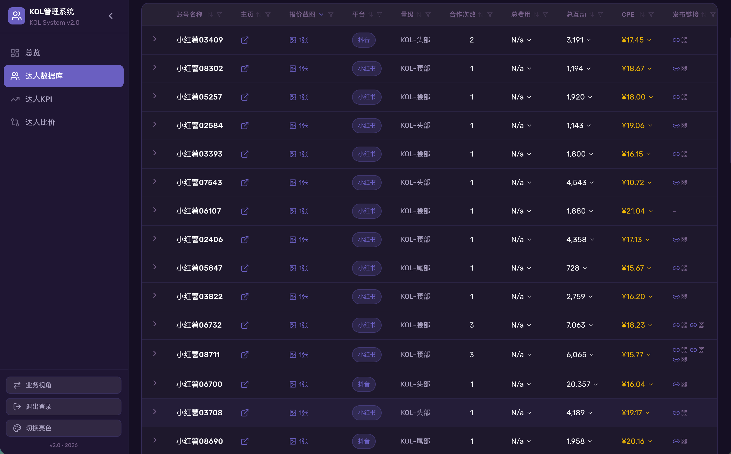Click filter icon on 平台 column
This screenshot has width=731, height=454.
[x=379, y=15]
